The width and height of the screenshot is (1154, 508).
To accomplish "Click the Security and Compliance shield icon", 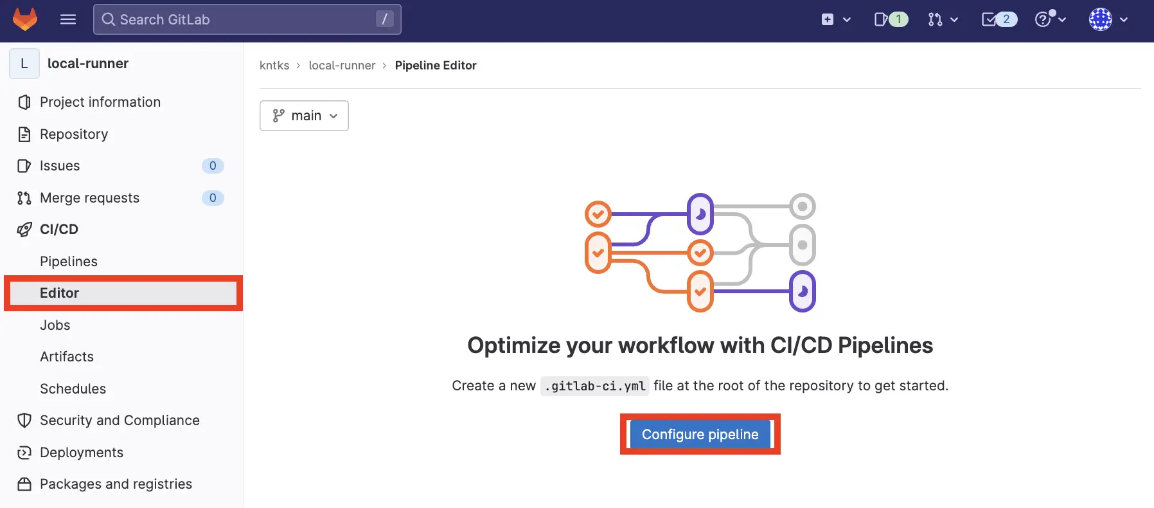I will (x=24, y=421).
